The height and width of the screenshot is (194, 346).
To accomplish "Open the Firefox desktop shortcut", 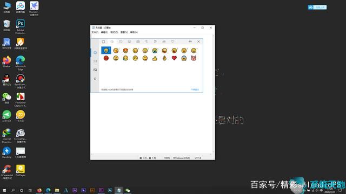I will point(6,61).
